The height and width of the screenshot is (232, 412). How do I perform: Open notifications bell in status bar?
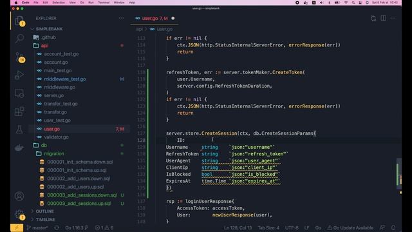(x=393, y=227)
